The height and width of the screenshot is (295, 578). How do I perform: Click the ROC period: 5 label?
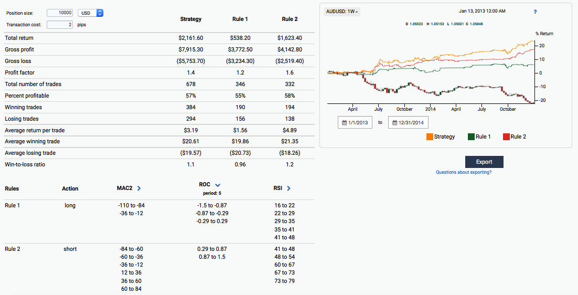click(x=212, y=193)
